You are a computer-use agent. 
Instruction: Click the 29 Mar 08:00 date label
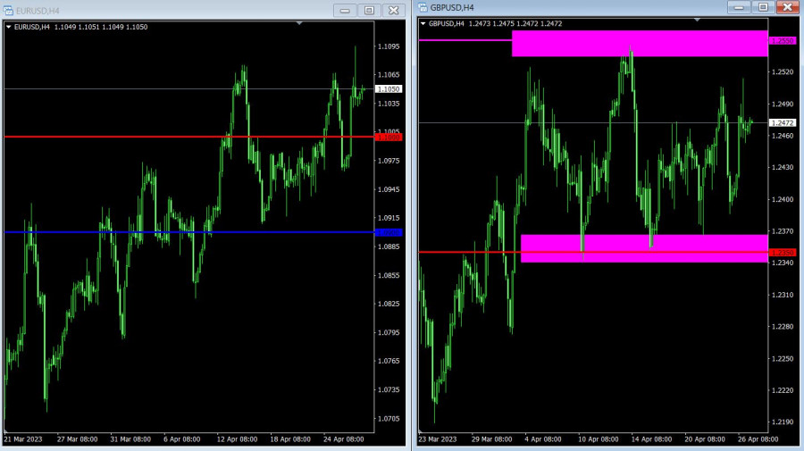click(x=491, y=439)
